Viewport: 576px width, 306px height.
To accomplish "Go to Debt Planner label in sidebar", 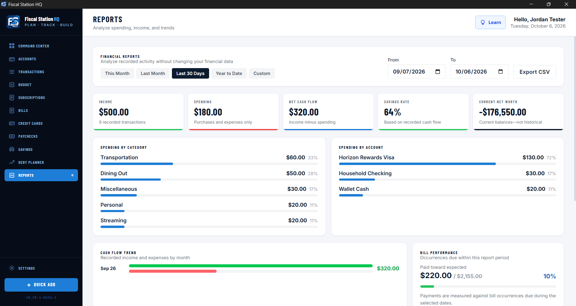I will tap(31, 163).
